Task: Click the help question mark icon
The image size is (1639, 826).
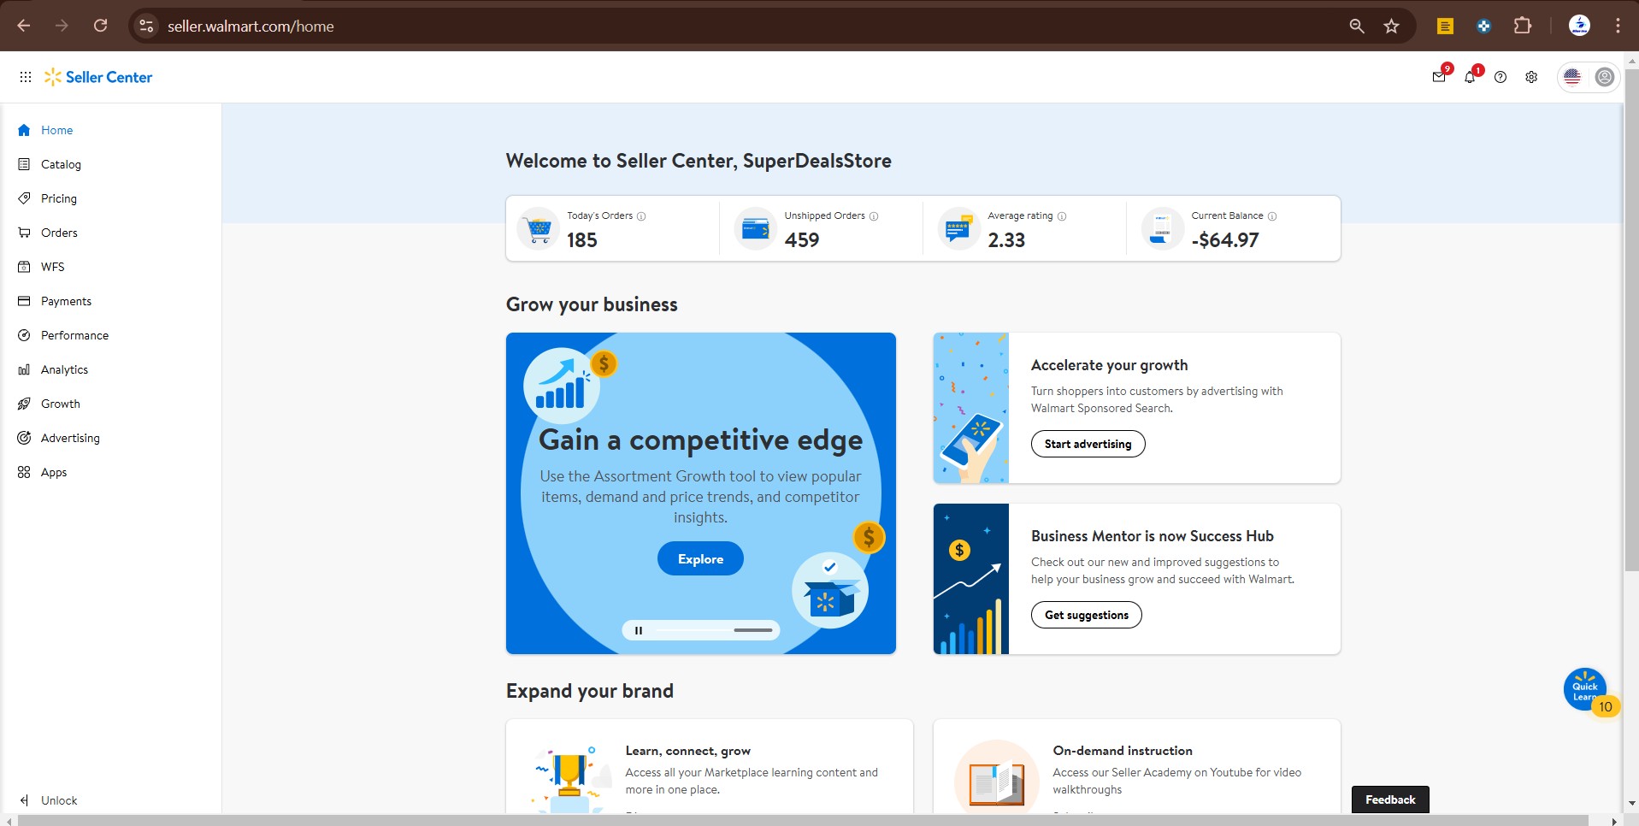Action: [1500, 77]
